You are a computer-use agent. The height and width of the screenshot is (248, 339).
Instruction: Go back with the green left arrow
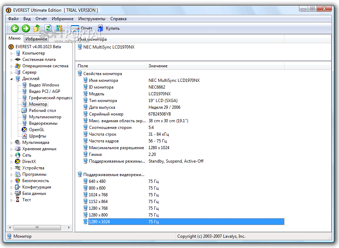tap(15, 28)
